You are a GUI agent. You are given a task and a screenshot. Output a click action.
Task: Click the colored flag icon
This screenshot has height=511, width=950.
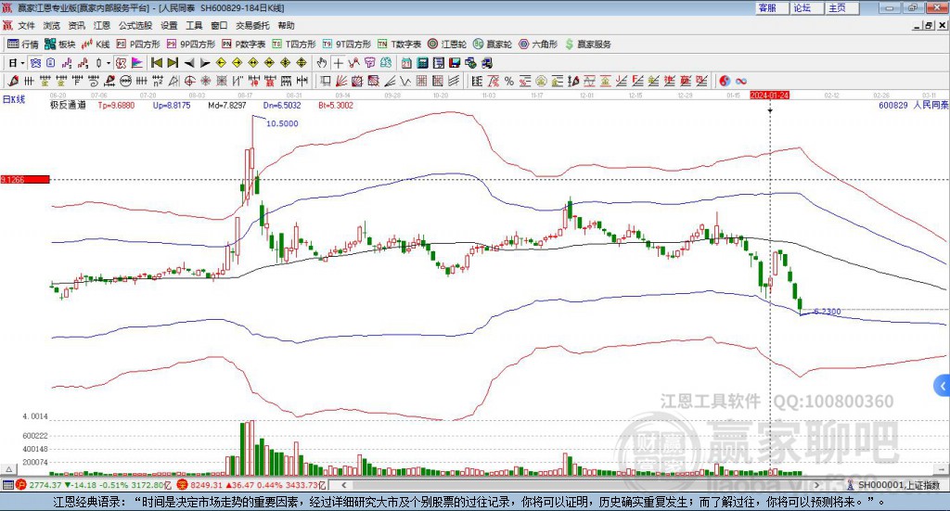click(137, 63)
